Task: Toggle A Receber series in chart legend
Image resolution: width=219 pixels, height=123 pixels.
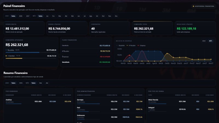Action: point(131,45)
